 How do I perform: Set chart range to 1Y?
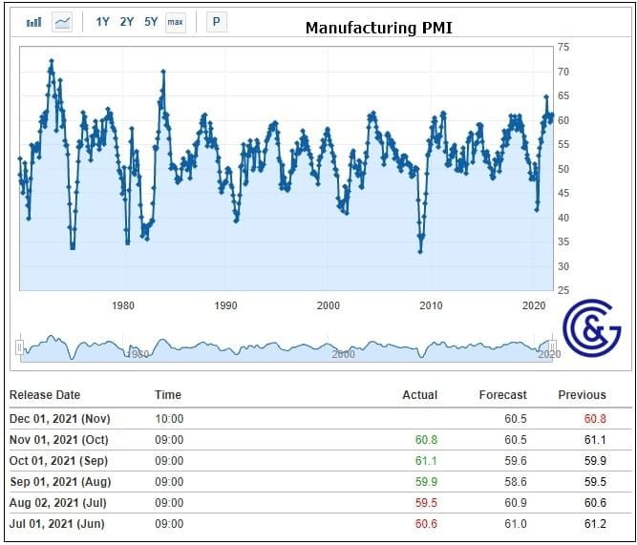click(x=103, y=21)
